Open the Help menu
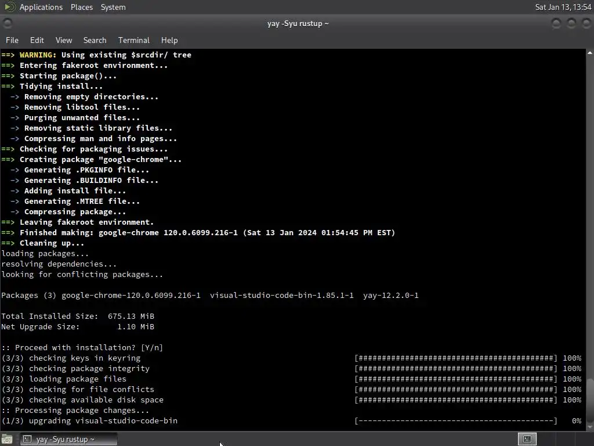 pos(169,40)
